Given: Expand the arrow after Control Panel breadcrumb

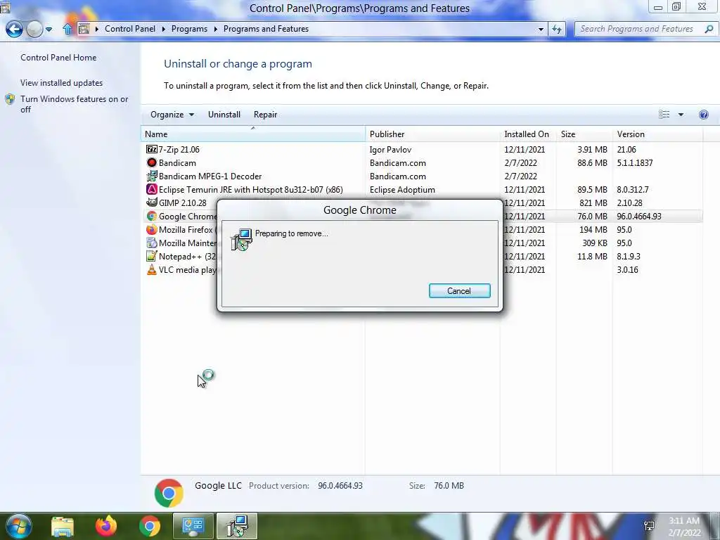Looking at the screenshot, I should [163, 29].
